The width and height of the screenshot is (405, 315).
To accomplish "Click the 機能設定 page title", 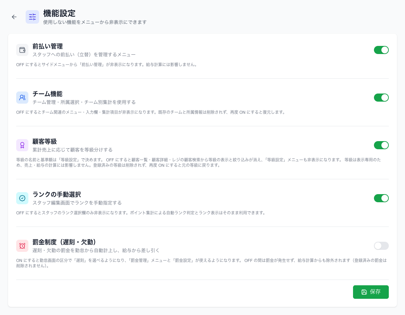I will [59, 13].
